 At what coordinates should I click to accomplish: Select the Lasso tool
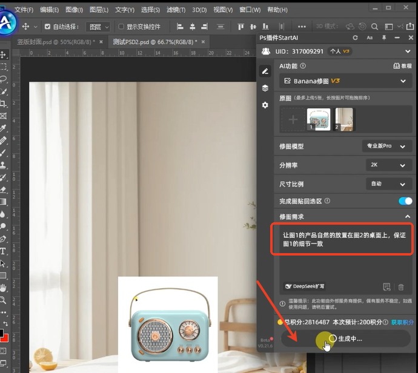pyautogui.click(x=3, y=79)
